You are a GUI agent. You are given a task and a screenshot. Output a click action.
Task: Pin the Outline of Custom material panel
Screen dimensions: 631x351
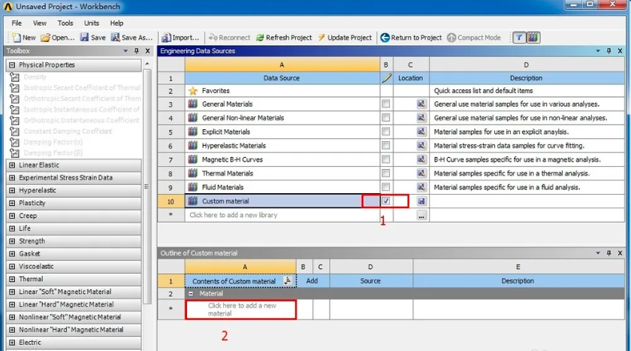tap(608, 253)
